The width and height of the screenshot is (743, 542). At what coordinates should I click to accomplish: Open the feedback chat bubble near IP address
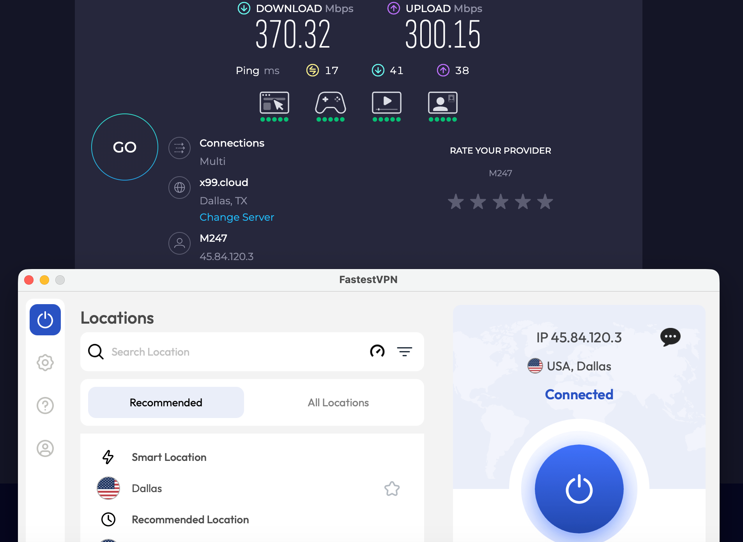[x=670, y=337]
